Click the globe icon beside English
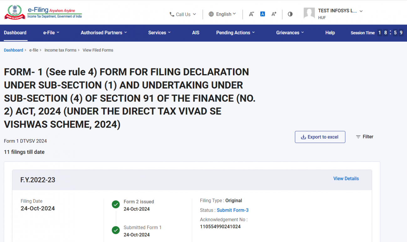Image resolution: width=407 pixels, height=242 pixels. [x=211, y=14]
